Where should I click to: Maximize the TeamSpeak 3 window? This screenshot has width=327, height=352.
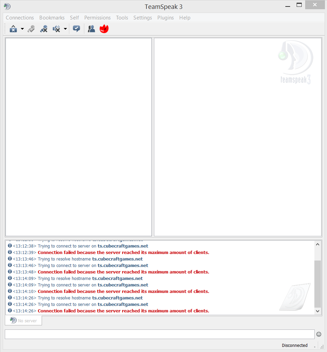coord(299,5)
